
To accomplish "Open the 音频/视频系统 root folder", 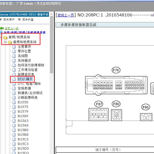I will coord(19,37).
